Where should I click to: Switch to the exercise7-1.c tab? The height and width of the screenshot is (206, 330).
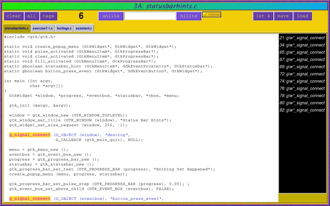[43, 28]
